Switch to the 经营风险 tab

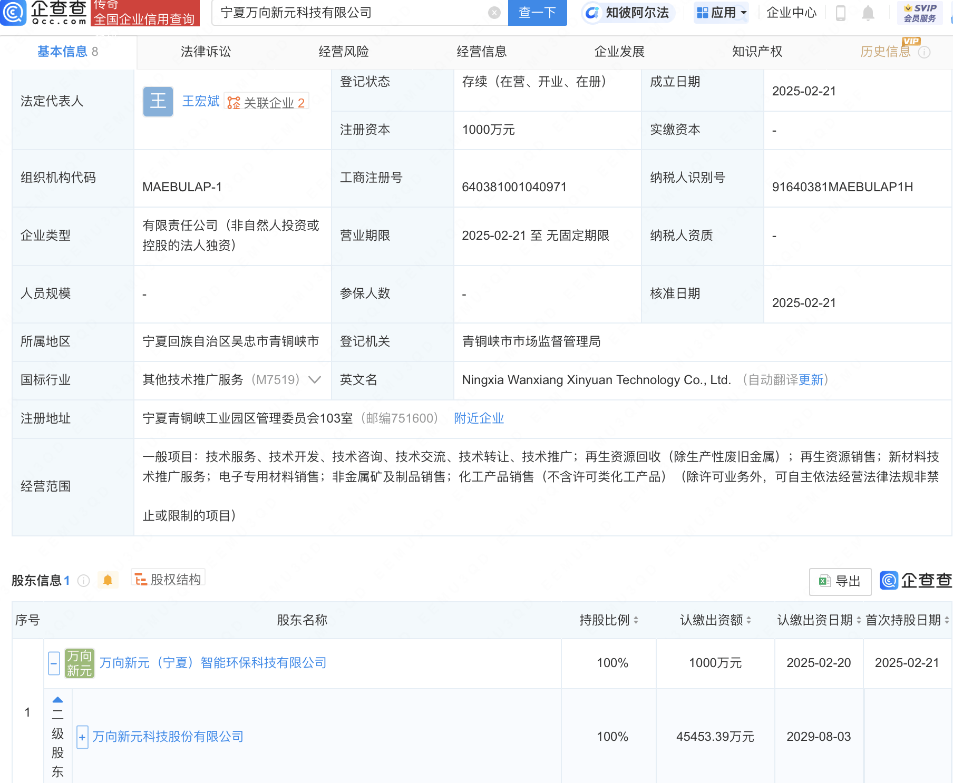pyautogui.click(x=344, y=52)
